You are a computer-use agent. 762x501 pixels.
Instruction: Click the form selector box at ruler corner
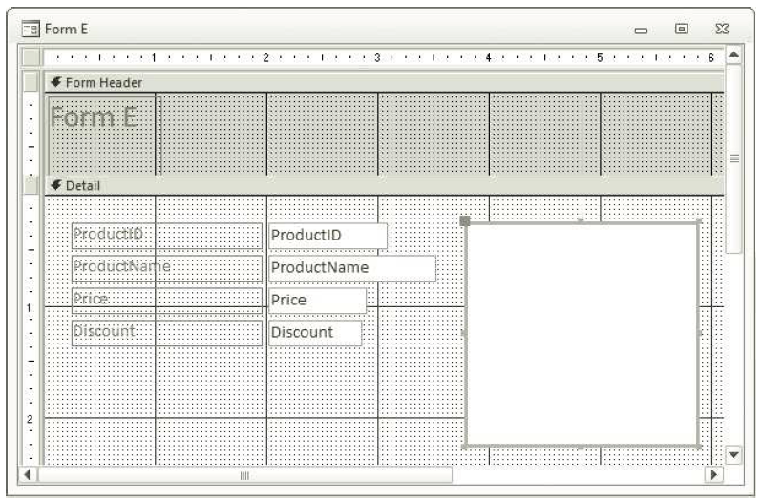pos(32,57)
